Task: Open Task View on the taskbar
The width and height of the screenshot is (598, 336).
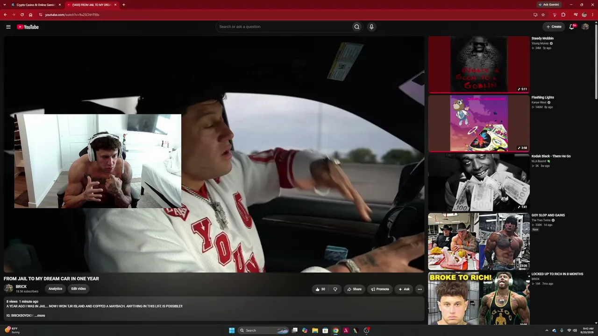Action: pyautogui.click(x=295, y=330)
